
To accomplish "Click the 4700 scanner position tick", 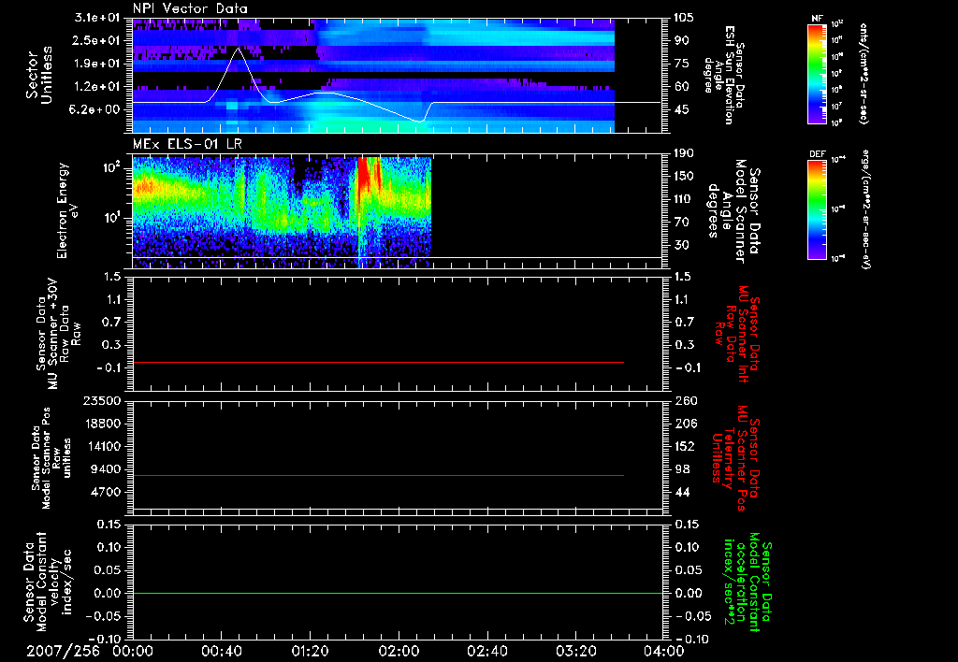I will [106, 492].
